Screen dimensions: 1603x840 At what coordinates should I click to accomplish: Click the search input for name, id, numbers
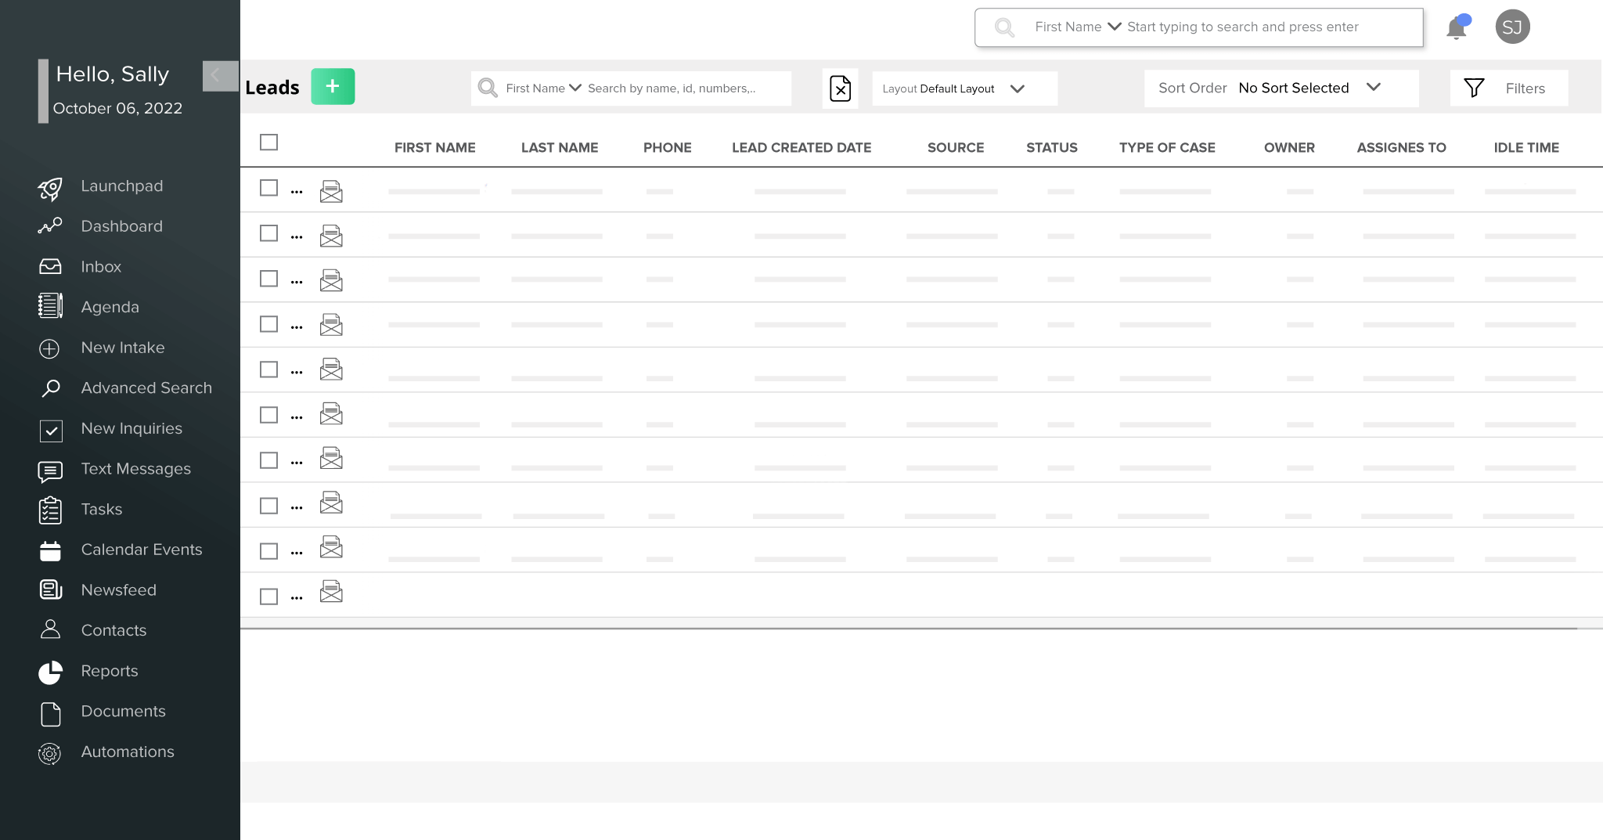click(681, 88)
